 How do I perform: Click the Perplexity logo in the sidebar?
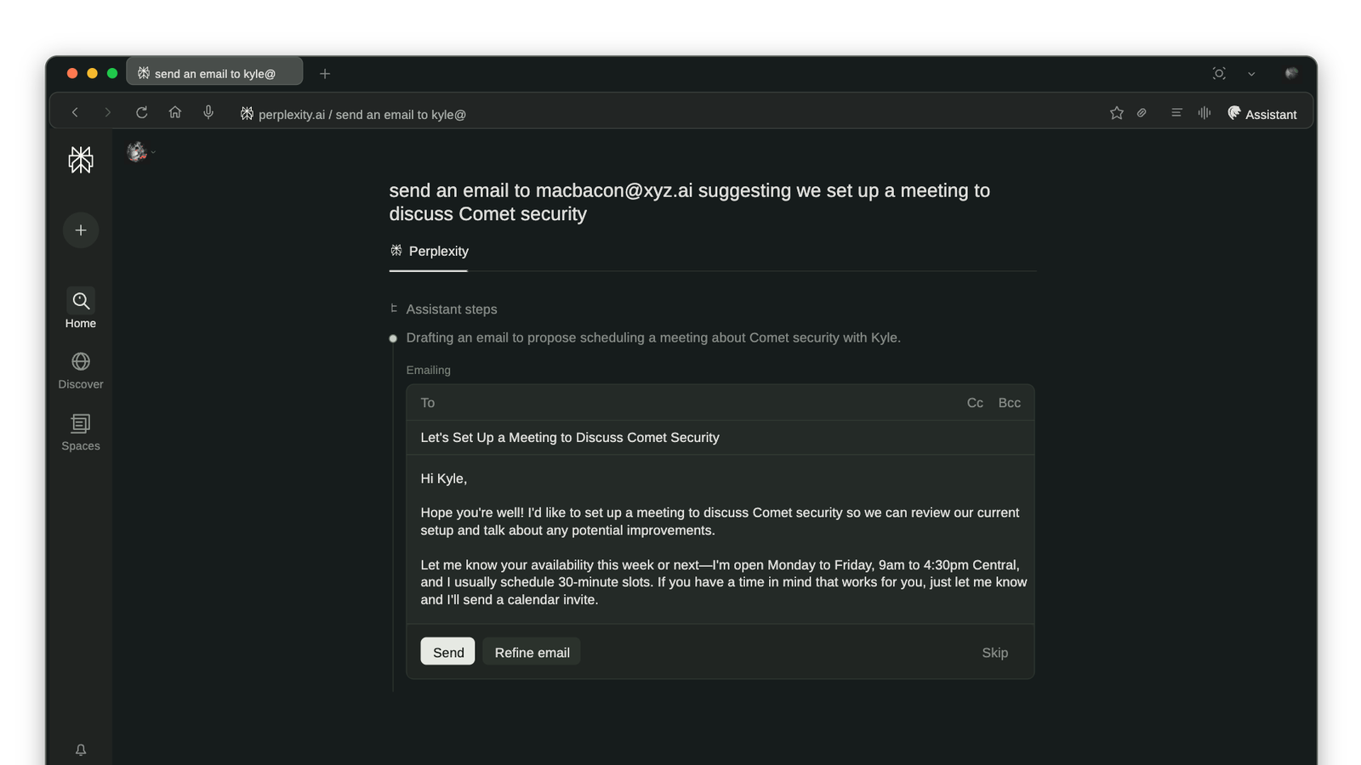(x=81, y=160)
